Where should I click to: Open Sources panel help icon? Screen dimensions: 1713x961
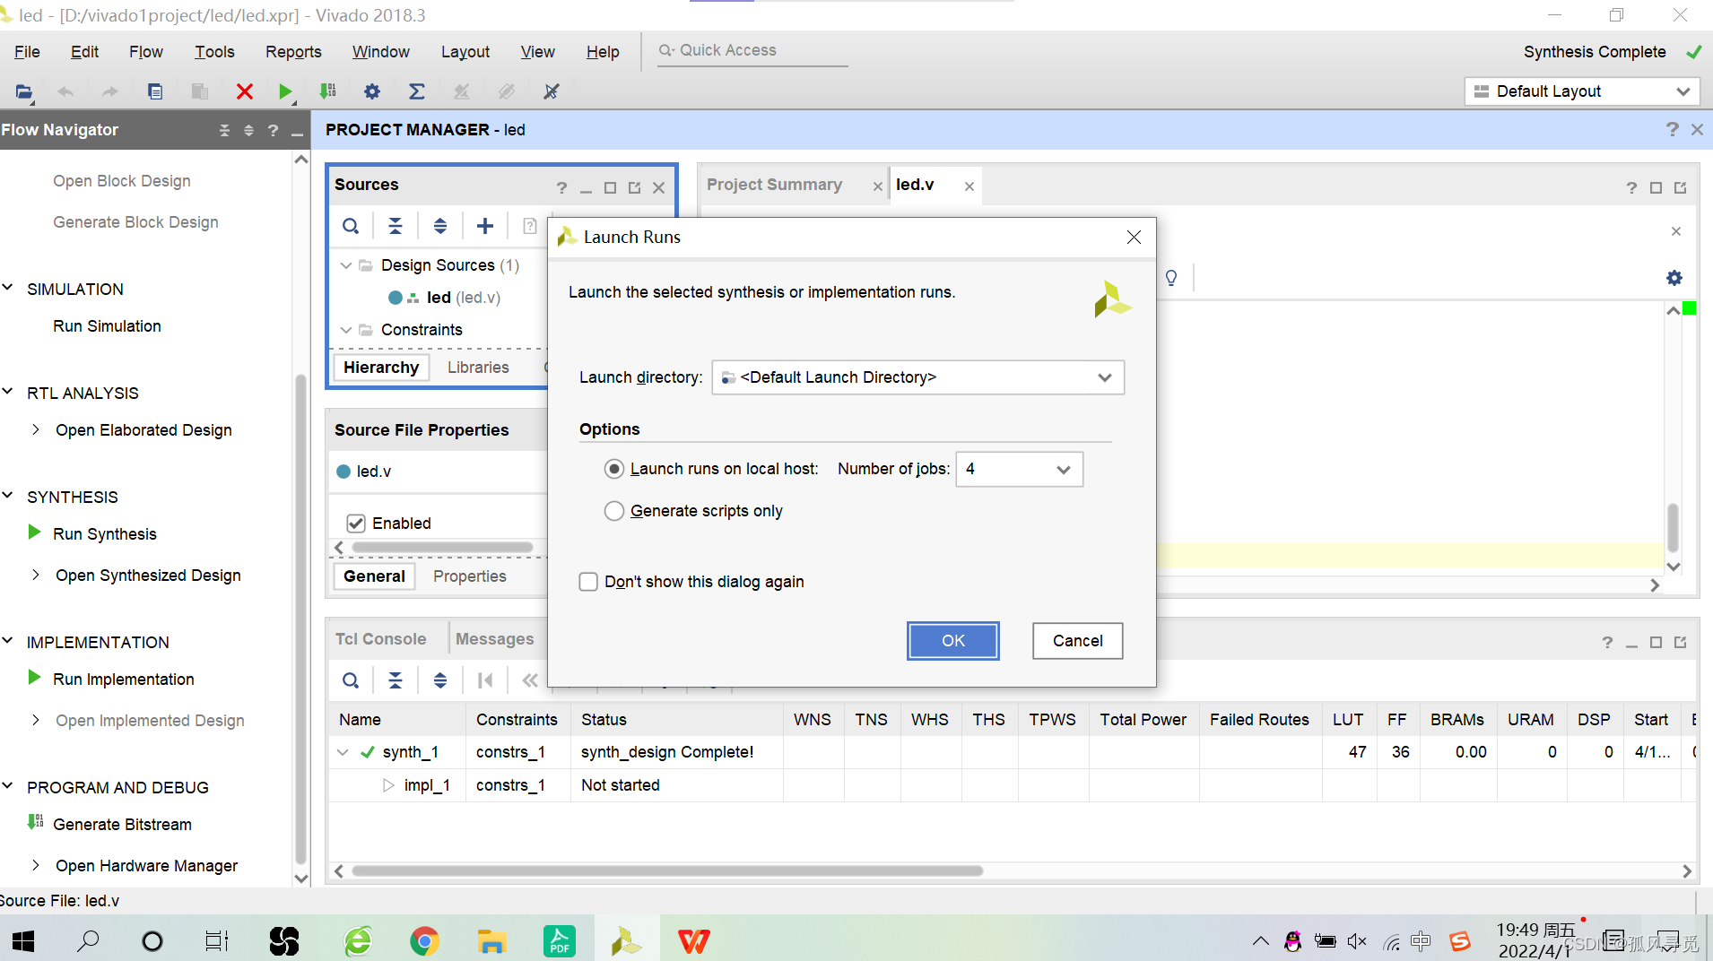(561, 187)
